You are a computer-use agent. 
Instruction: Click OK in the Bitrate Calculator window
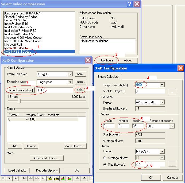(151, 178)
